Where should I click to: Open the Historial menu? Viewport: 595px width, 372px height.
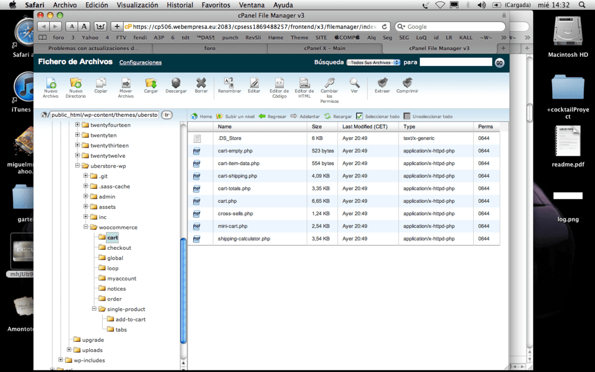[180, 5]
